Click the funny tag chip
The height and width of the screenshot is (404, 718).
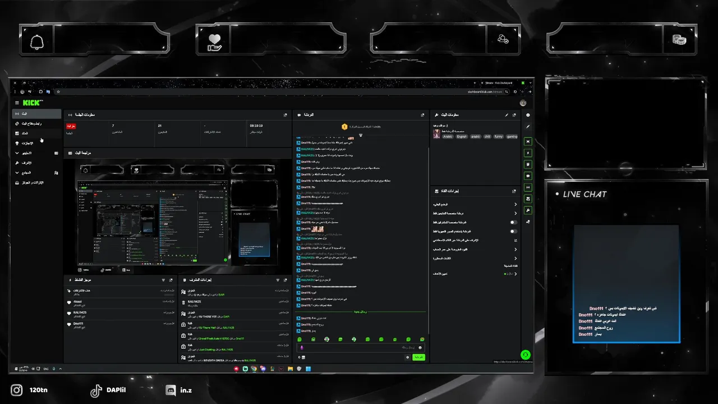coord(499,136)
